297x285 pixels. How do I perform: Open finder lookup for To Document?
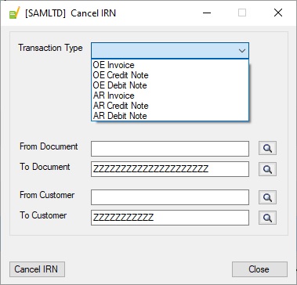267,169
